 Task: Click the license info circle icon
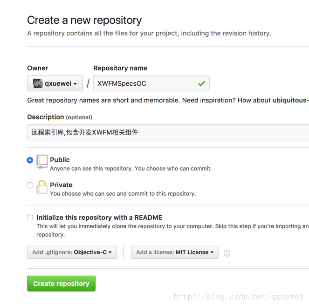tap(227, 253)
